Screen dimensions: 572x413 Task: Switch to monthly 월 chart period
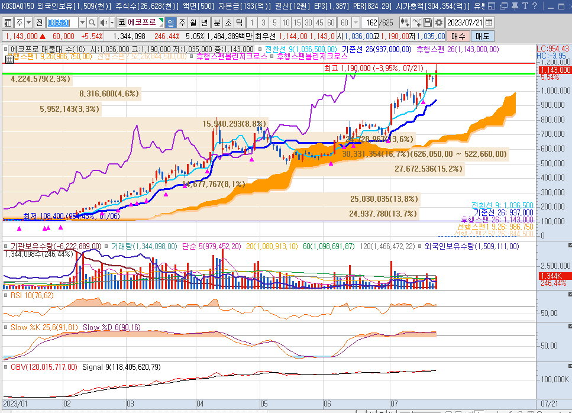click(x=193, y=22)
